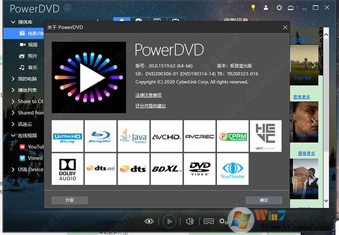Expand the USB Device node
The width and height of the screenshot is (339, 235).
pyautogui.click(x=13, y=169)
